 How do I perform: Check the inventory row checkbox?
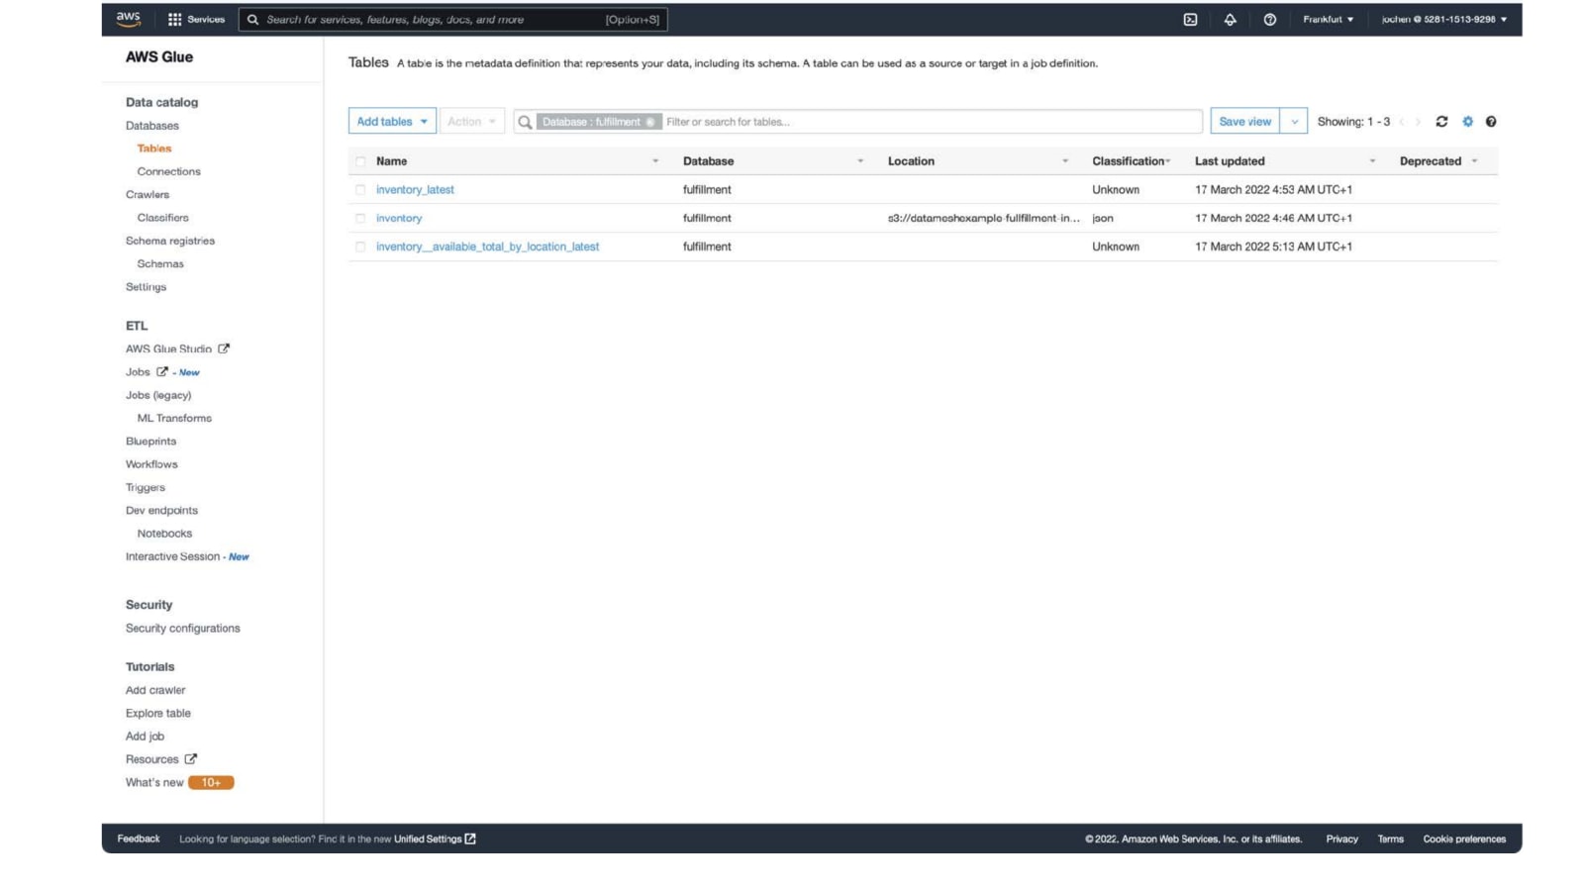coord(360,218)
